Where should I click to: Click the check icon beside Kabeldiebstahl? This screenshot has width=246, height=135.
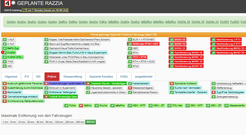pos(130,84)
